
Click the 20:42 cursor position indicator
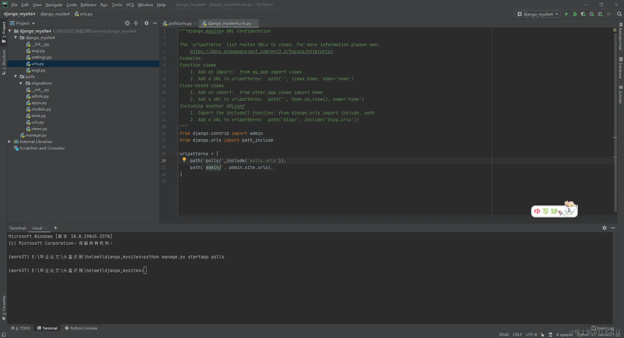coord(504,334)
